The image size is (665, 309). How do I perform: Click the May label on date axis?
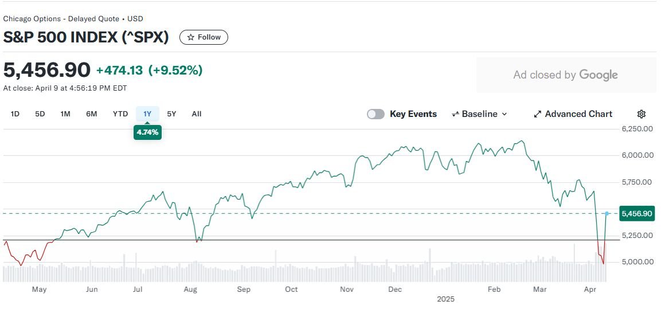click(39, 290)
